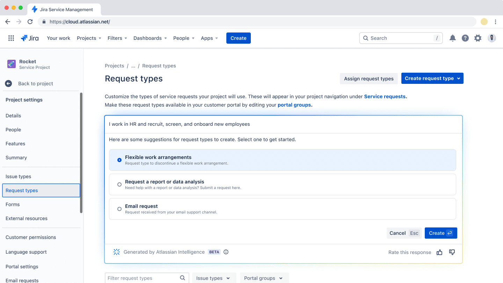Click the Atlassian Intelligence sparkle icon
The width and height of the screenshot is (503, 283).
coord(116,252)
